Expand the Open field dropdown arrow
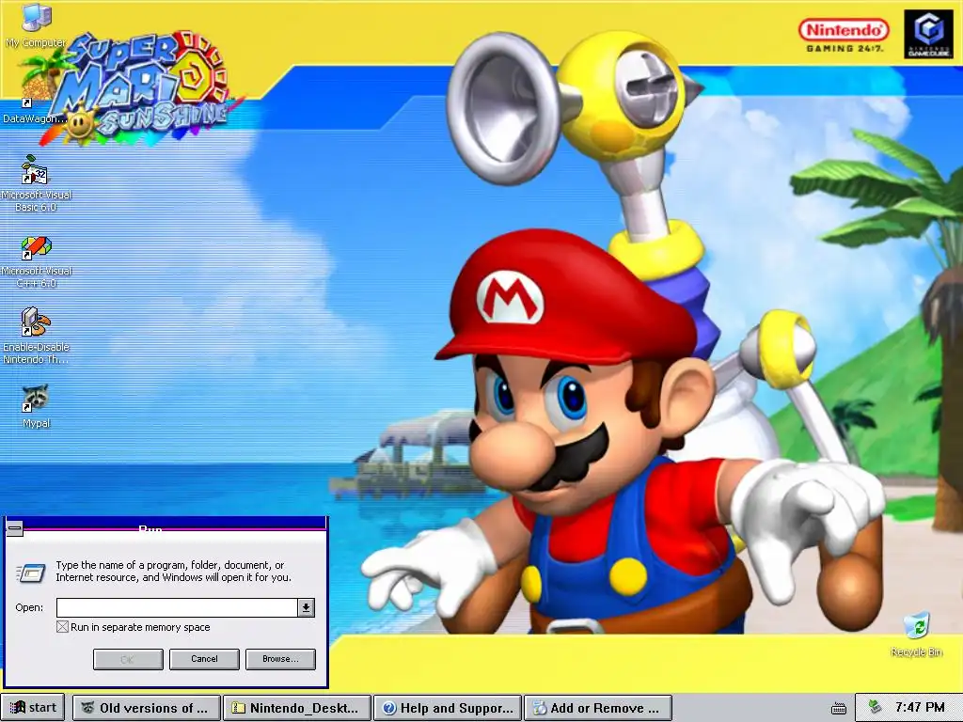 (306, 608)
